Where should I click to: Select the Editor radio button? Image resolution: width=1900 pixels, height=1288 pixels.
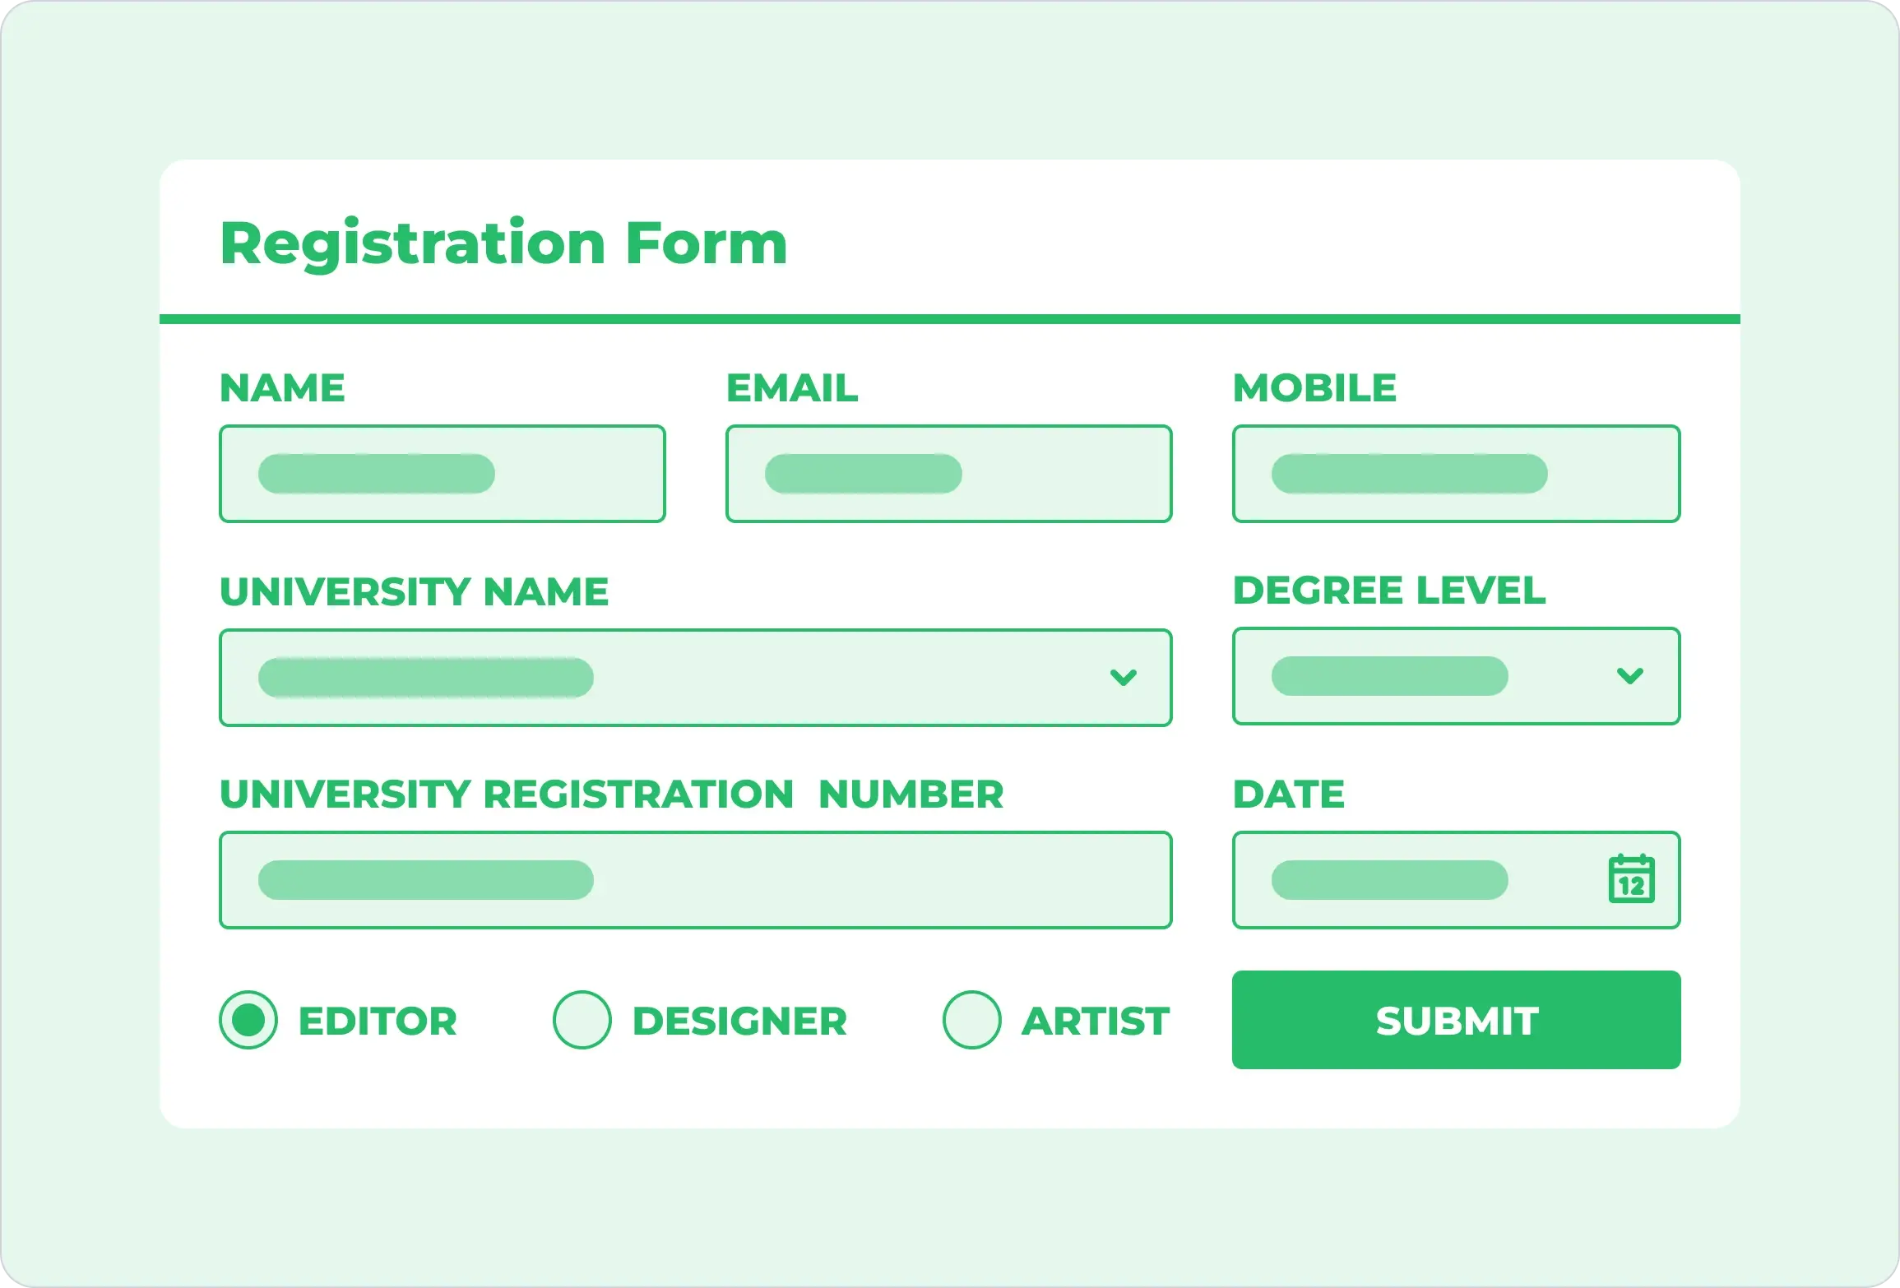[x=248, y=1020]
